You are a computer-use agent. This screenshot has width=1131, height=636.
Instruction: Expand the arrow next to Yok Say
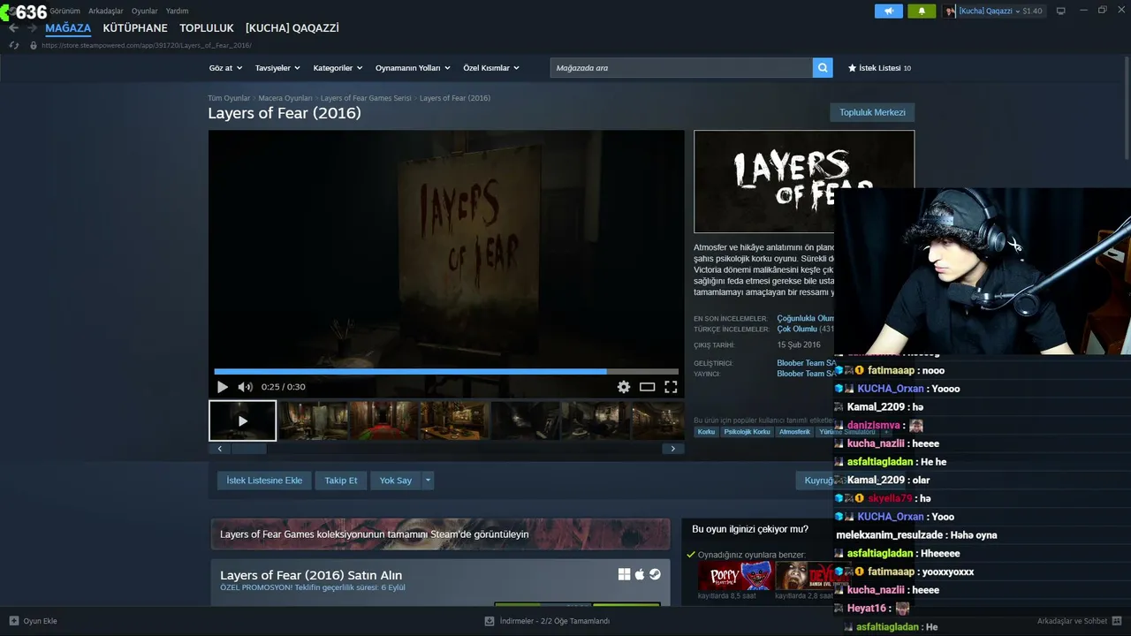click(428, 481)
